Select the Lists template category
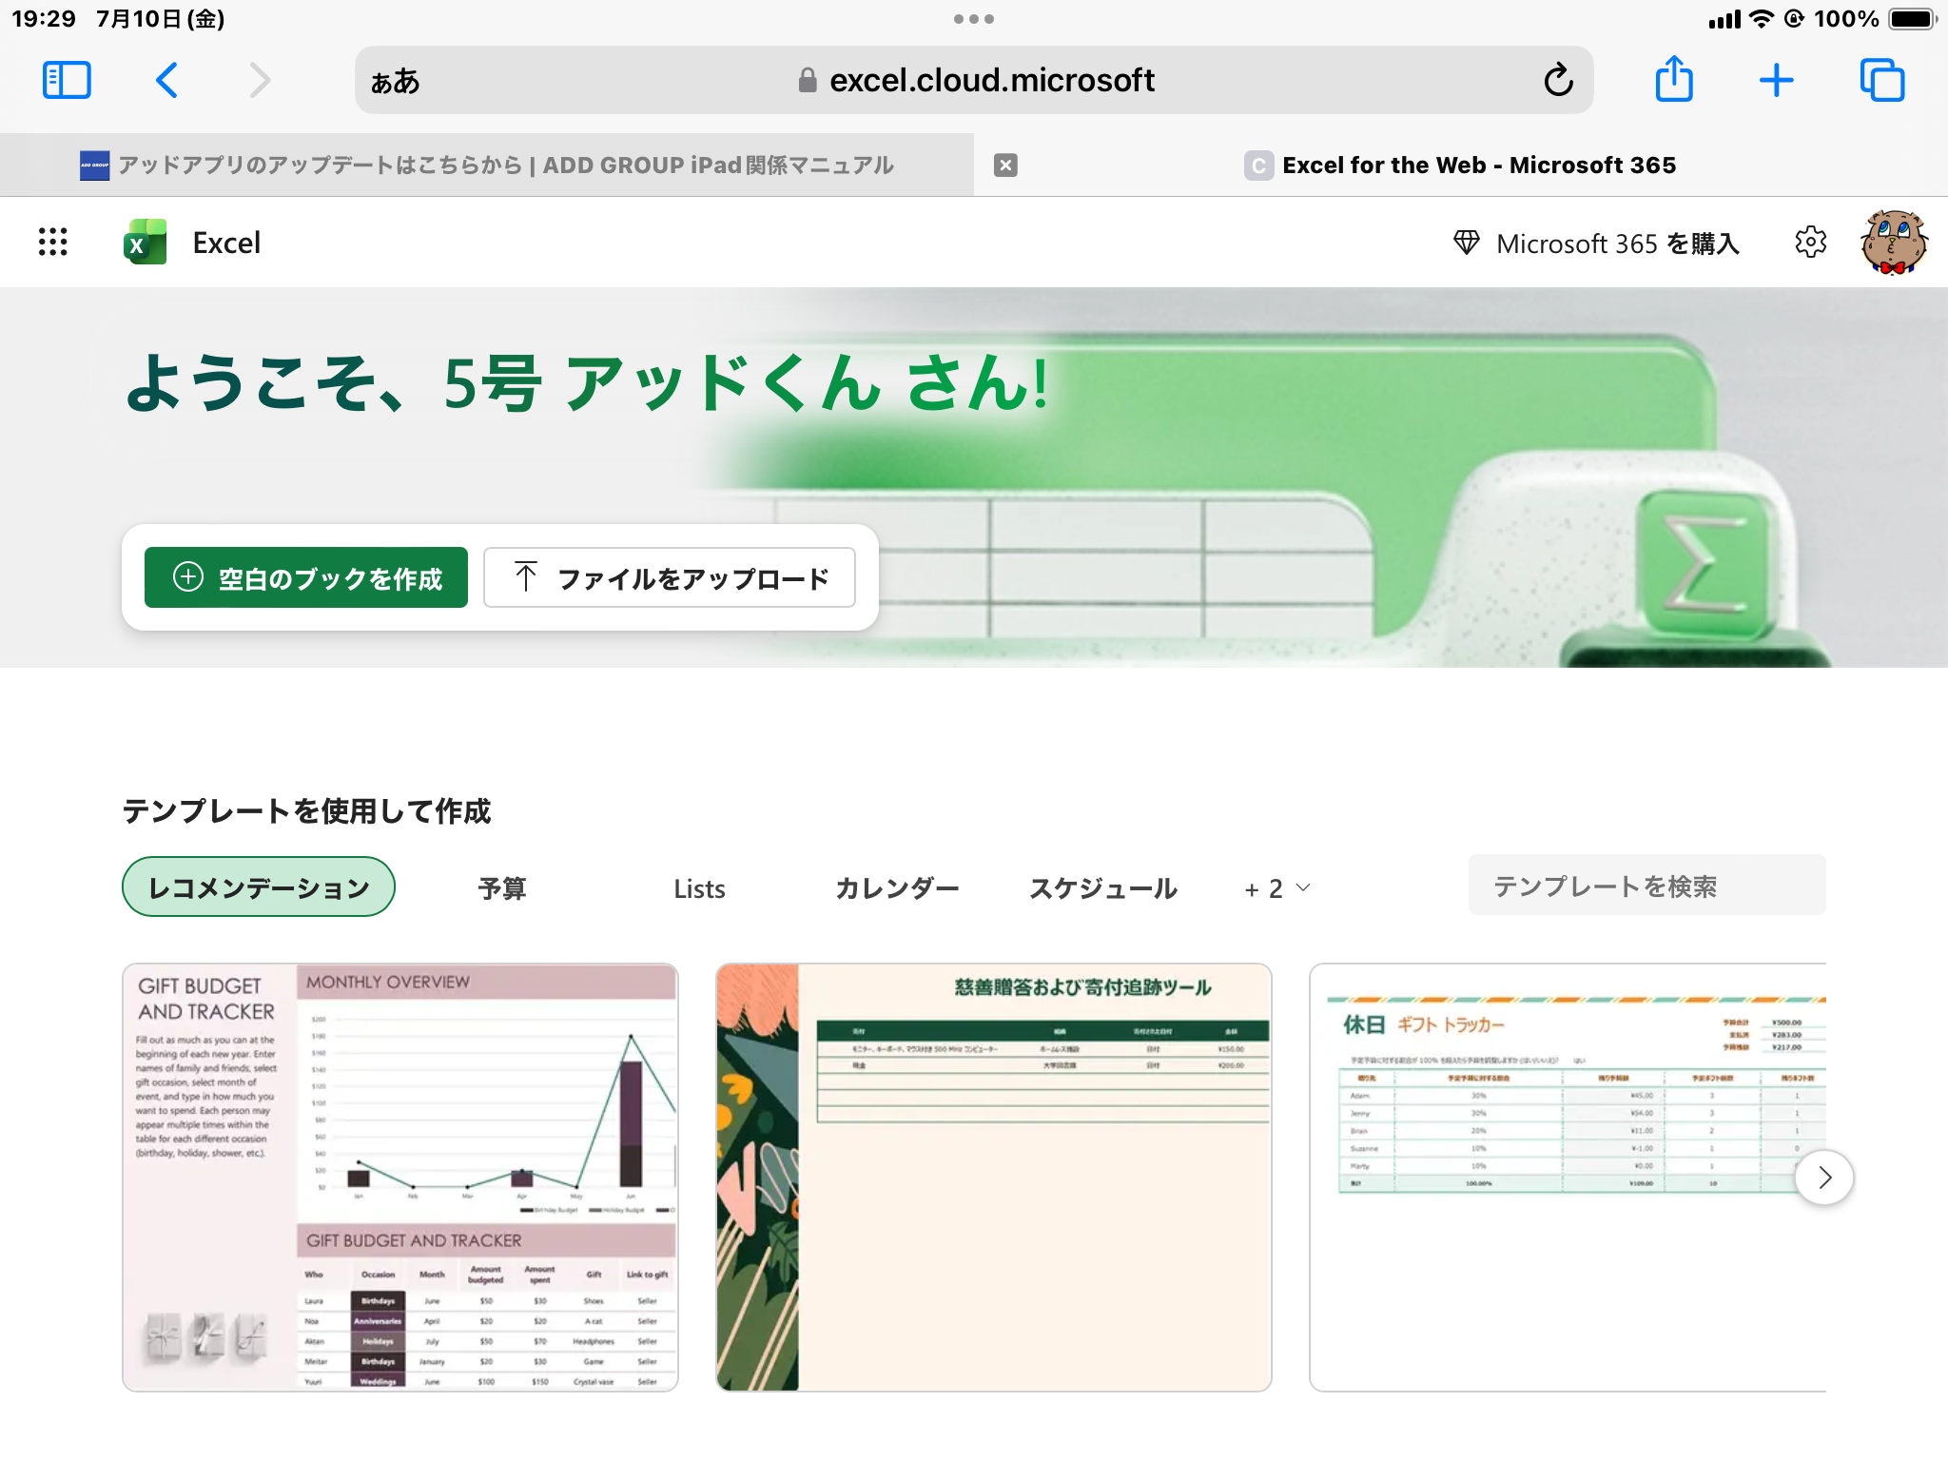Viewport: 1948px width, 1461px height. [x=699, y=888]
